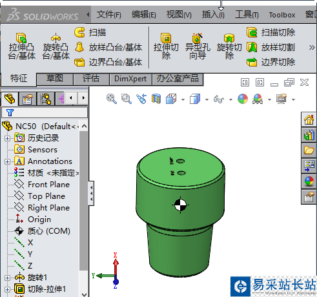Open the display style dropdown arrow

tap(207, 99)
